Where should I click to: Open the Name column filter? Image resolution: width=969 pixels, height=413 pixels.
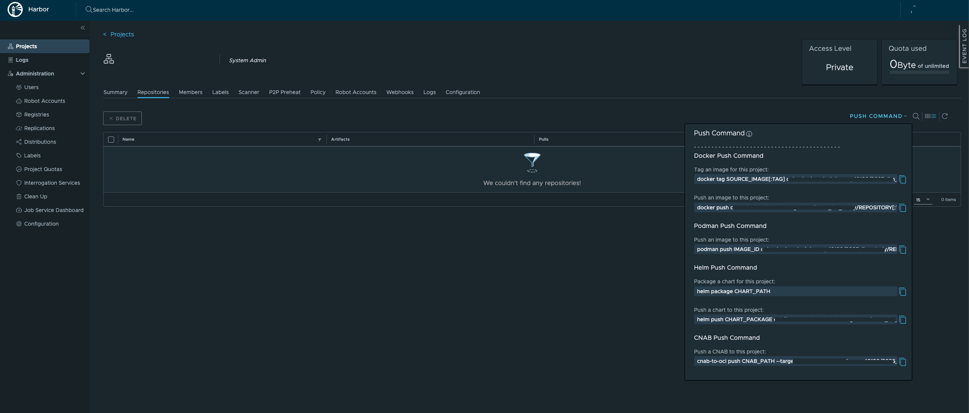tap(320, 140)
